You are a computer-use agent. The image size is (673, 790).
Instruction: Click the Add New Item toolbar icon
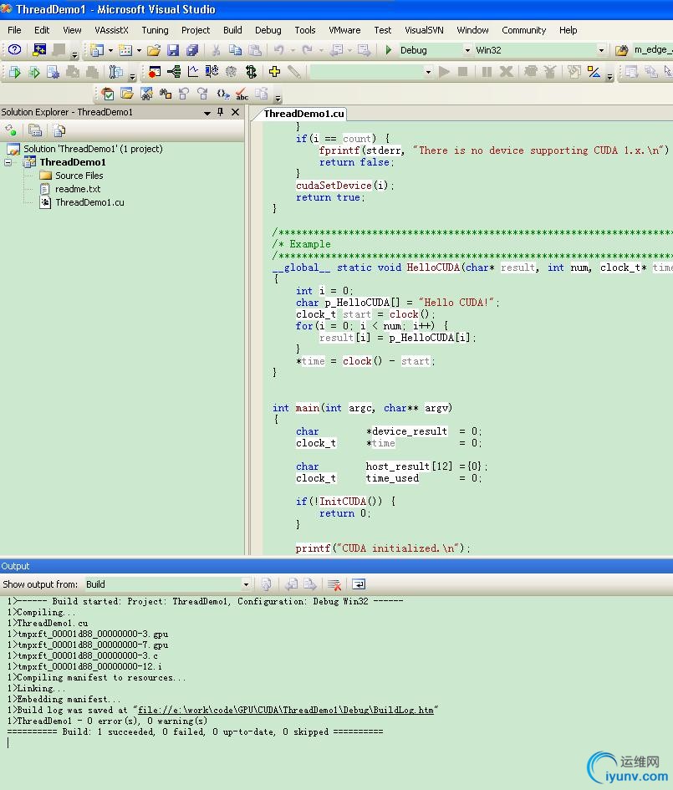pyautogui.click(x=125, y=50)
